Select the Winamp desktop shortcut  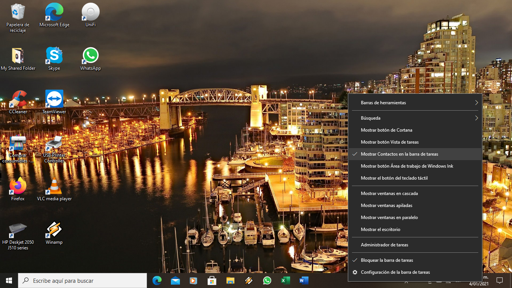54,232
